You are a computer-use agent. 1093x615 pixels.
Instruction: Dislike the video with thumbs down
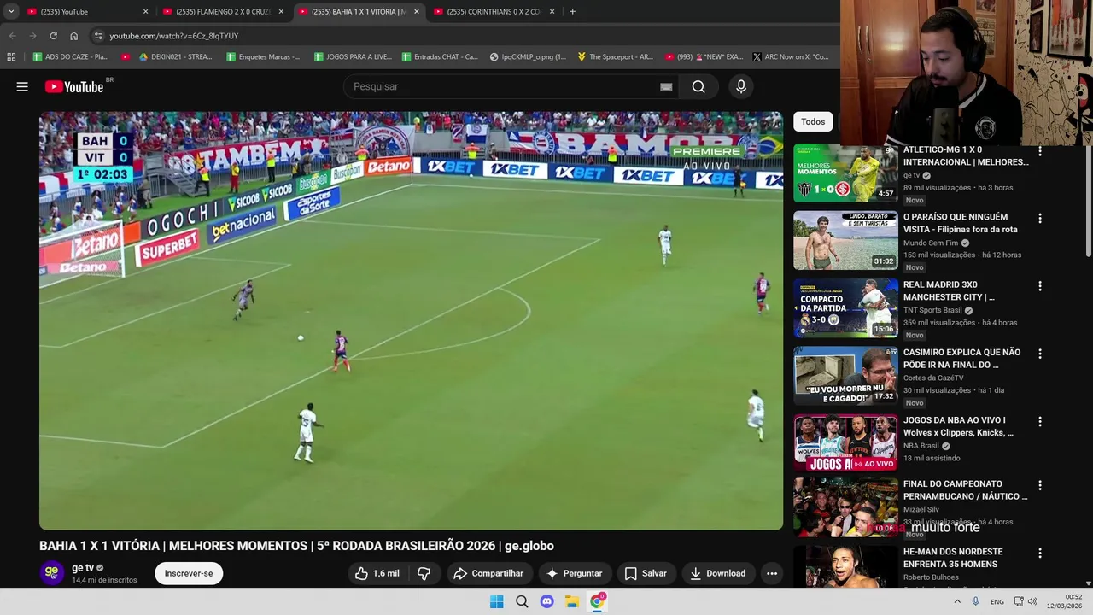[x=424, y=573]
